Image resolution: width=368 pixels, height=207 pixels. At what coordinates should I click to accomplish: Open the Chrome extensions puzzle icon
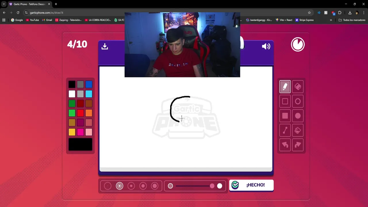[340, 13]
